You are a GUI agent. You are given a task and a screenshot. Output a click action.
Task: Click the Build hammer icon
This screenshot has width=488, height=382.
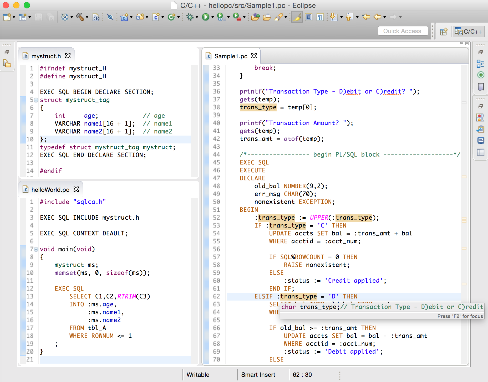click(80, 17)
